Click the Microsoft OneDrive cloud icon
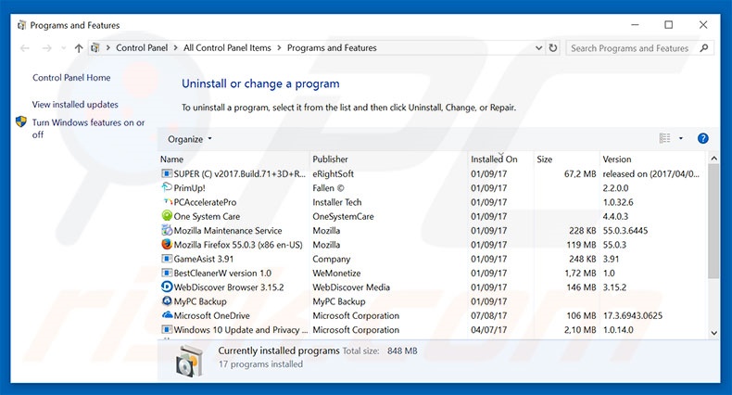 click(167, 315)
